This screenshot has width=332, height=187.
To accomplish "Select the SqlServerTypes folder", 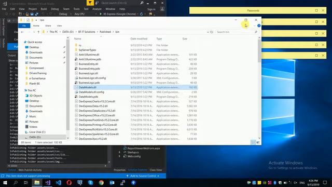I will click(135, 50).
